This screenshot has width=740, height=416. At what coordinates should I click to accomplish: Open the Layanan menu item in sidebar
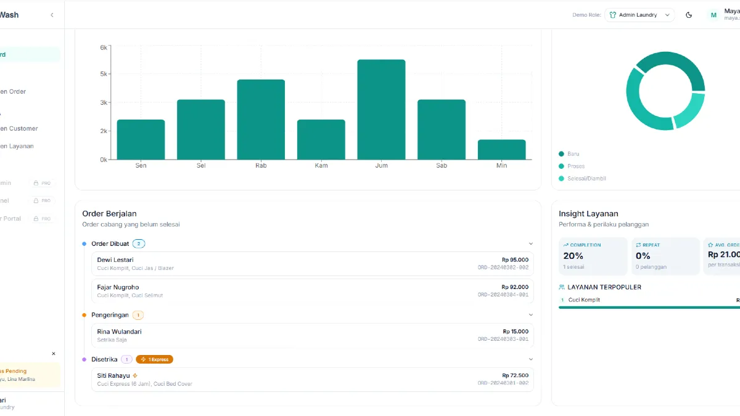pyautogui.click(x=30, y=146)
